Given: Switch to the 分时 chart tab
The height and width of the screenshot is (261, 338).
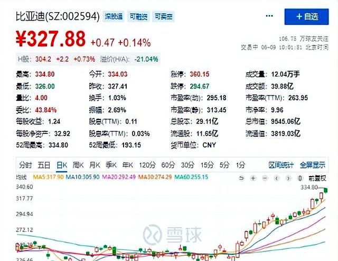Looking at the screenshot, I should [x=25, y=165].
